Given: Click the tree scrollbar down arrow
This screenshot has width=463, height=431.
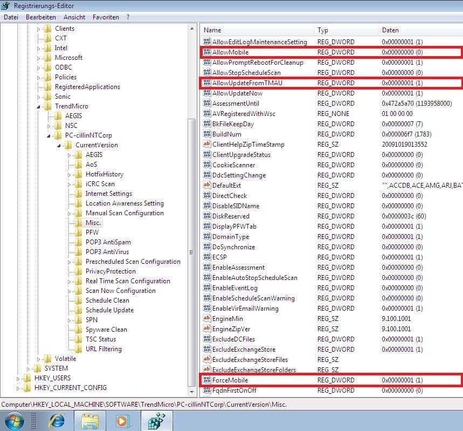Looking at the screenshot, I should (x=192, y=392).
